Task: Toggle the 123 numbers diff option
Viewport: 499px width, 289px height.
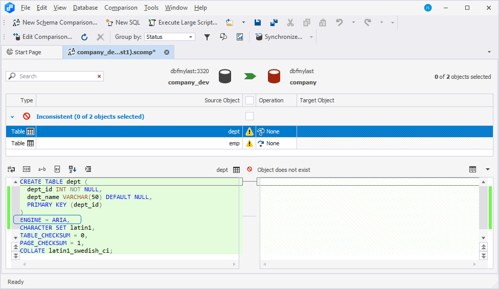Action: pos(27,169)
